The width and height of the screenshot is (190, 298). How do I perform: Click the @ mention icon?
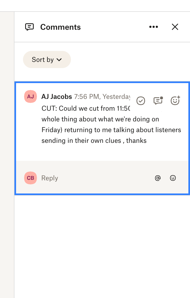pos(158,178)
